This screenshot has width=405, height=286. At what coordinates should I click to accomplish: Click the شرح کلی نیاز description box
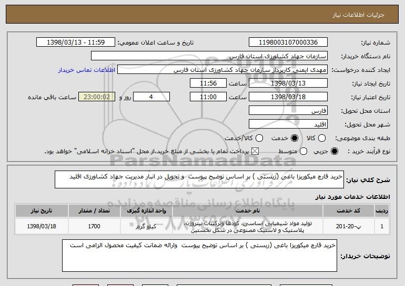[199, 179]
